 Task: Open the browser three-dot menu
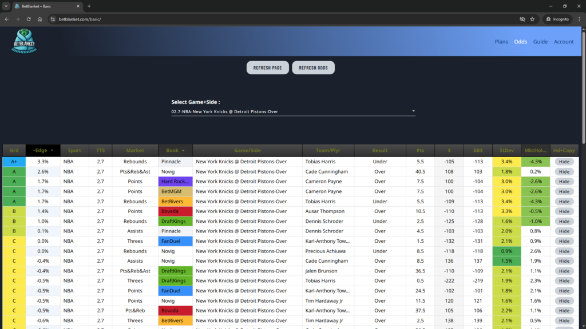pos(579,19)
